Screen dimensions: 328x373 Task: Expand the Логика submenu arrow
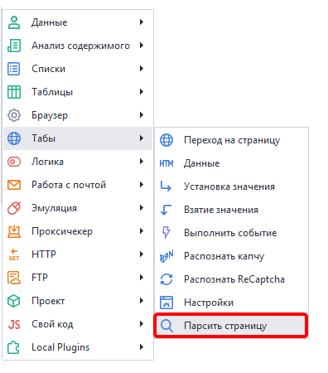click(142, 162)
